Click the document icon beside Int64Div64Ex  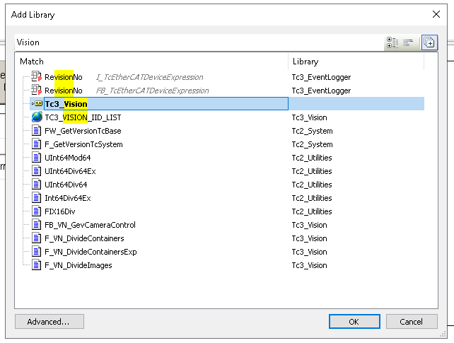click(x=36, y=198)
